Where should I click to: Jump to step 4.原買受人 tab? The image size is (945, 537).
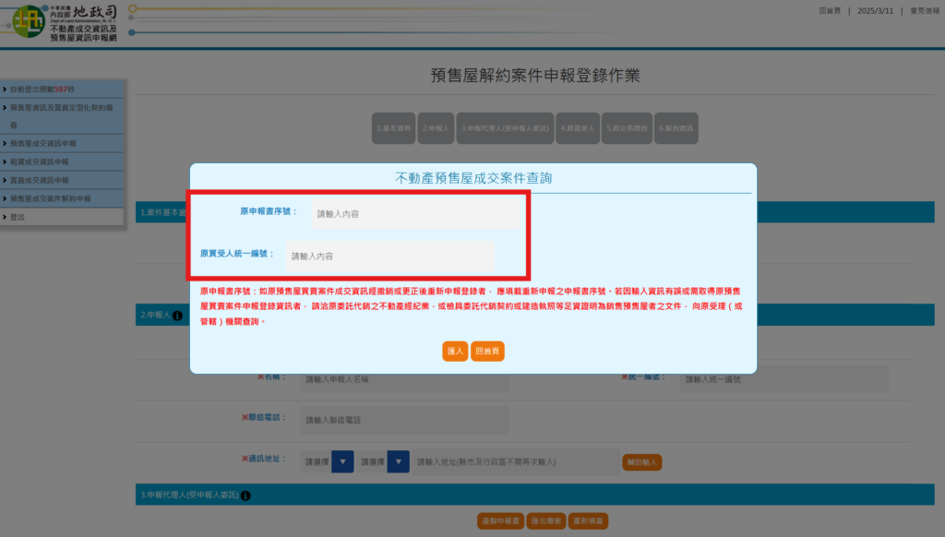580,128
